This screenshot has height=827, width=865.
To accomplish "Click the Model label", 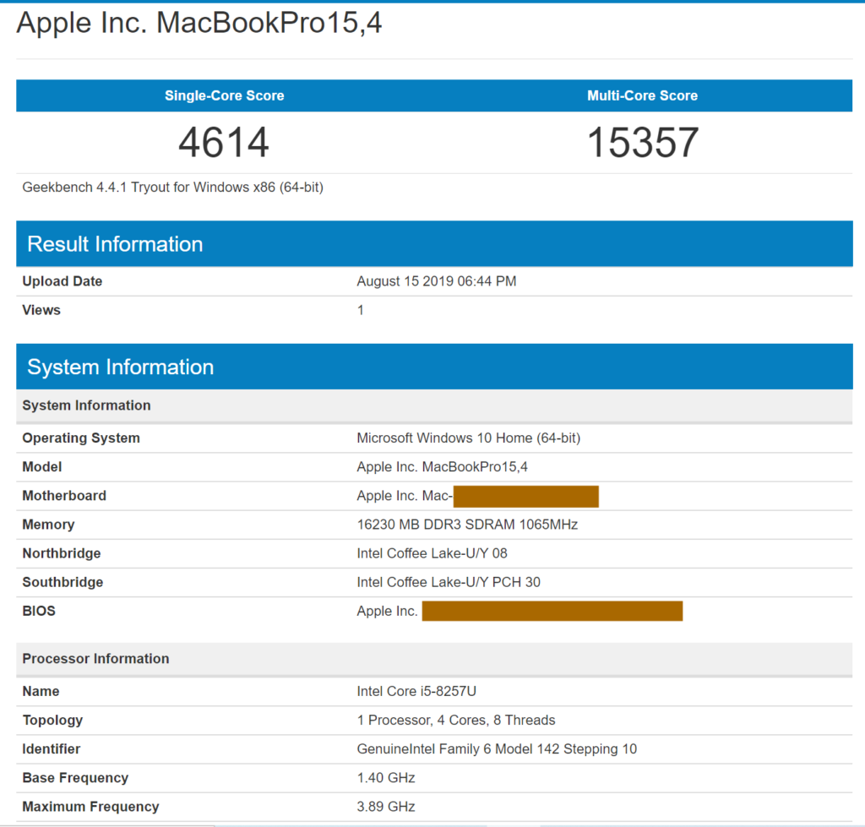I will [42, 467].
